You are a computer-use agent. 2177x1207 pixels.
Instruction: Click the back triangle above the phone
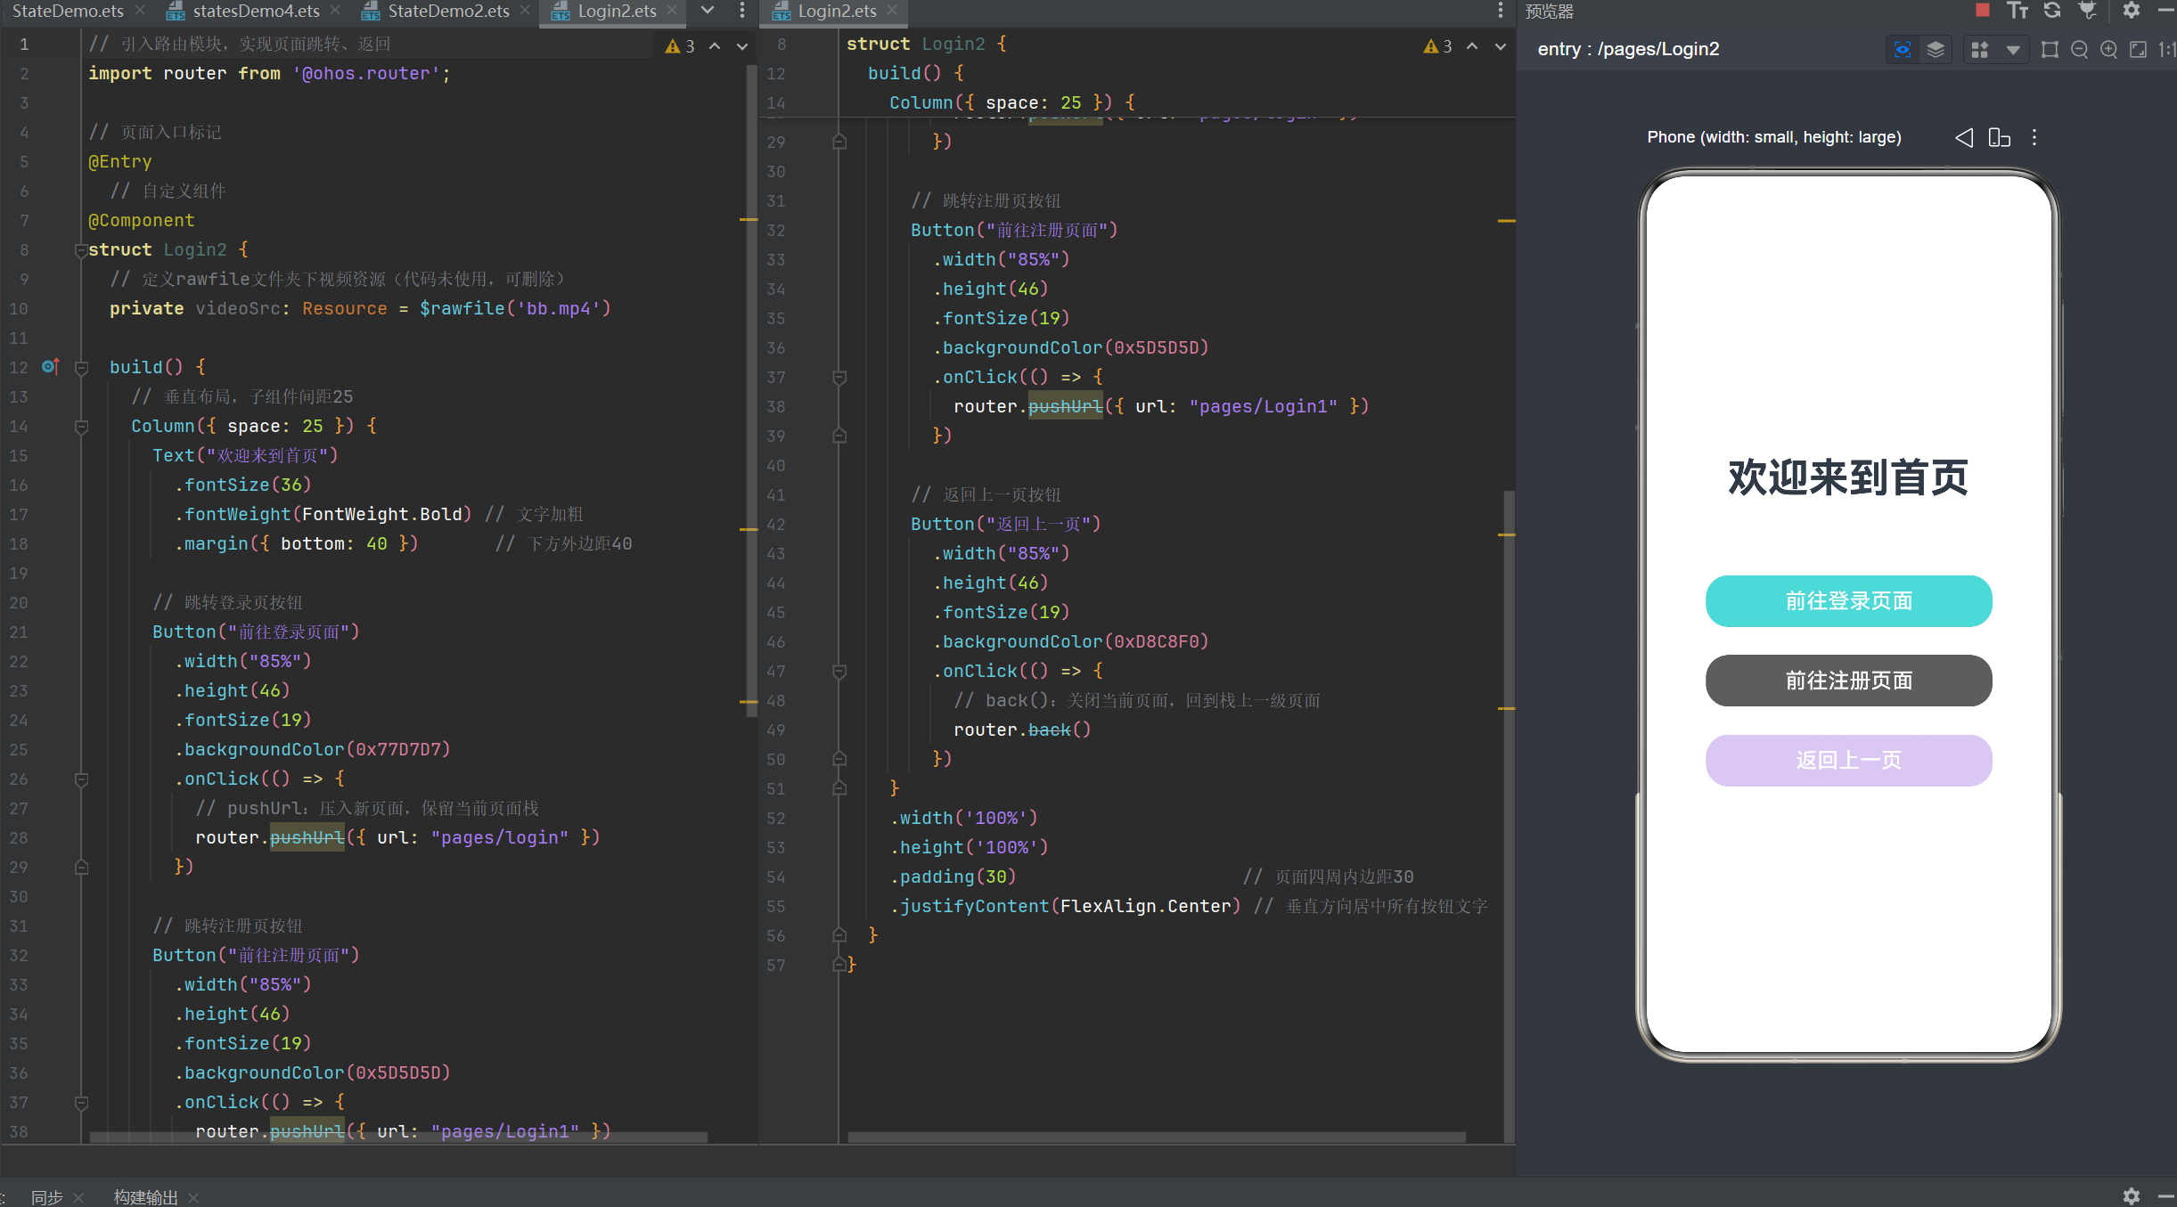point(1963,137)
